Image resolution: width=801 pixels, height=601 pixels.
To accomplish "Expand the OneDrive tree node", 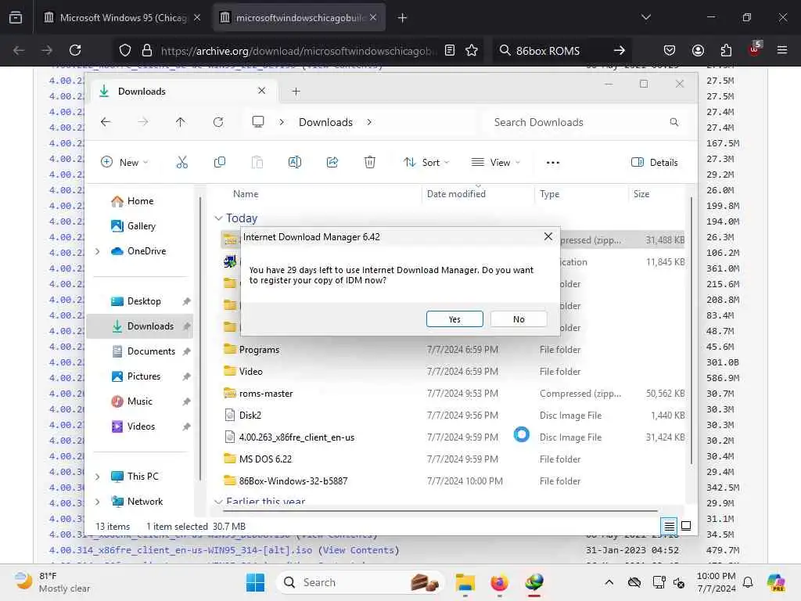I will point(98,251).
